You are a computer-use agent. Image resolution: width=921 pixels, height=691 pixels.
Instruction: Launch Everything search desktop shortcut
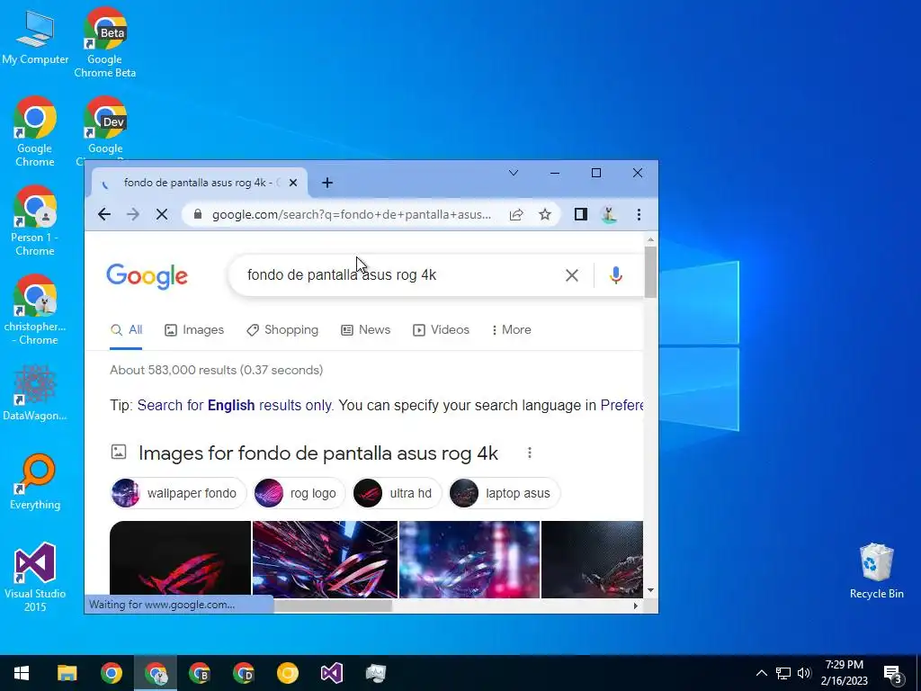[35, 482]
